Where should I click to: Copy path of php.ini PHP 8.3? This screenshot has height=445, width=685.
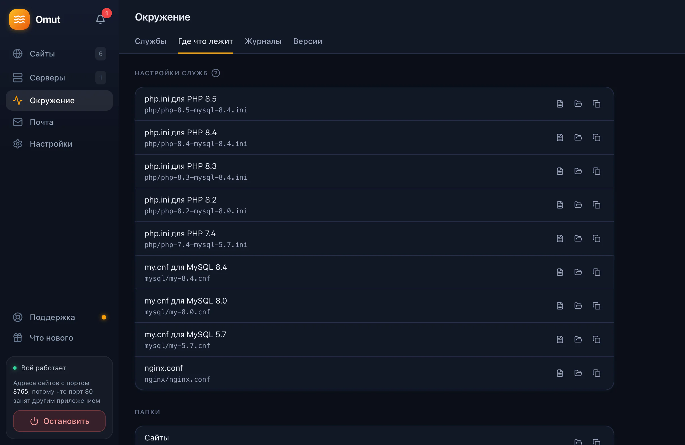[x=596, y=171]
